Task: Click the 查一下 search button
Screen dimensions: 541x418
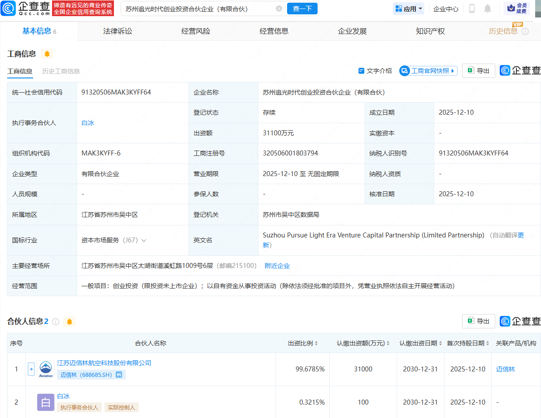Action: point(302,9)
